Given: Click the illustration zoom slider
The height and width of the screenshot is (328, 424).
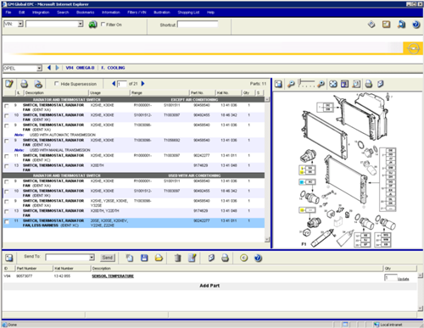Looking at the screenshot, I should [307, 84].
